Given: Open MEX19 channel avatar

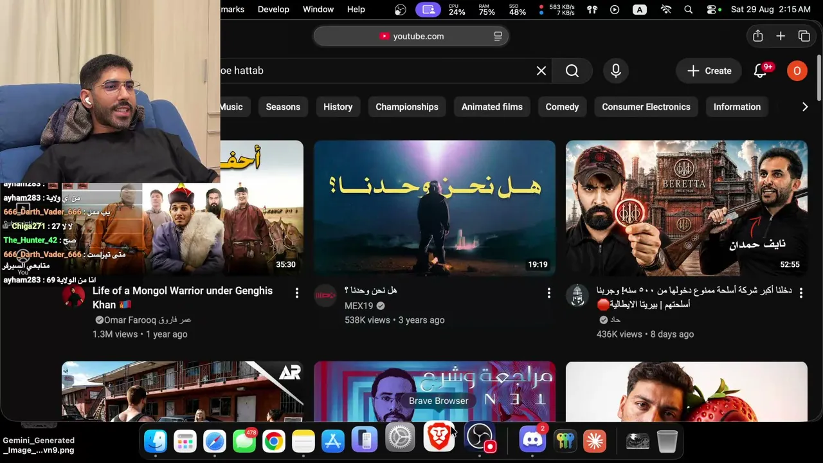Looking at the screenshot, I should tap(325, 296).
